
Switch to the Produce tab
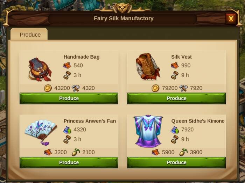click(x=29, y=35)
